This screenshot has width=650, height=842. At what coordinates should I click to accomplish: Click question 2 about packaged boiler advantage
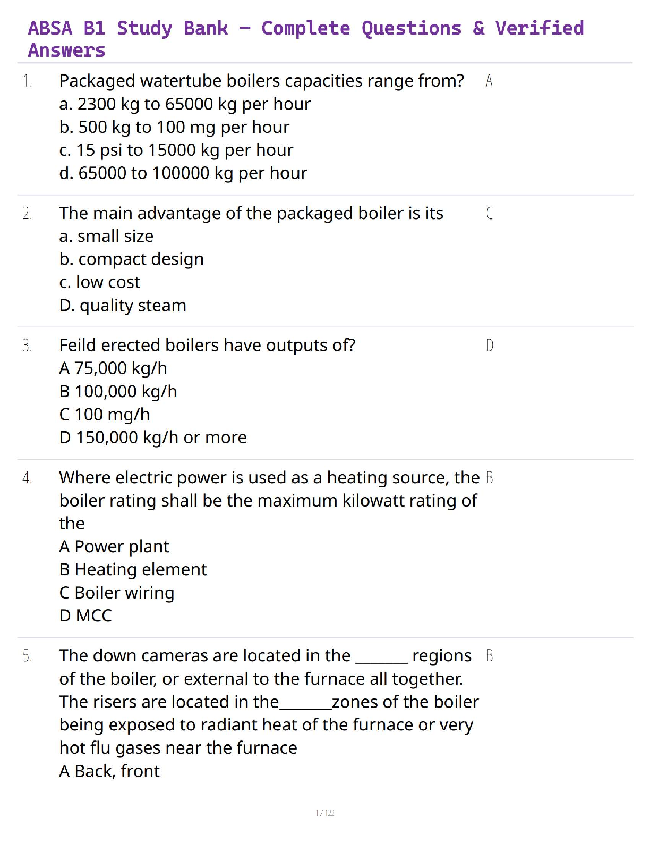[251, 213]
